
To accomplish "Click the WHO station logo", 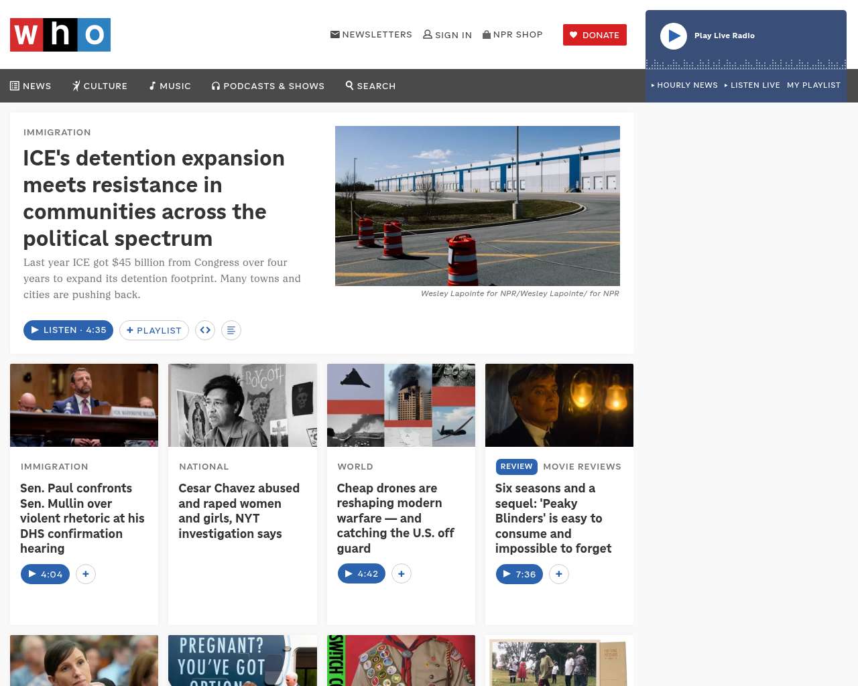I will tap(60, 35).
